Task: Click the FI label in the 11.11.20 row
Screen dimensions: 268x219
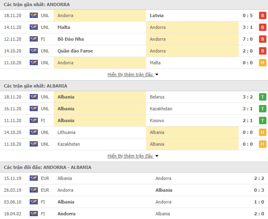Action: pos(43,120)
